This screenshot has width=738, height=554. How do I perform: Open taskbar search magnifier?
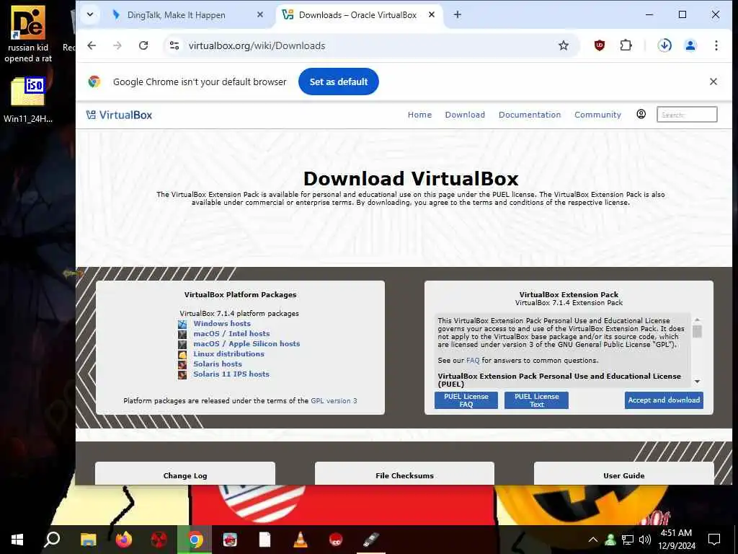[x=52, y=540]
